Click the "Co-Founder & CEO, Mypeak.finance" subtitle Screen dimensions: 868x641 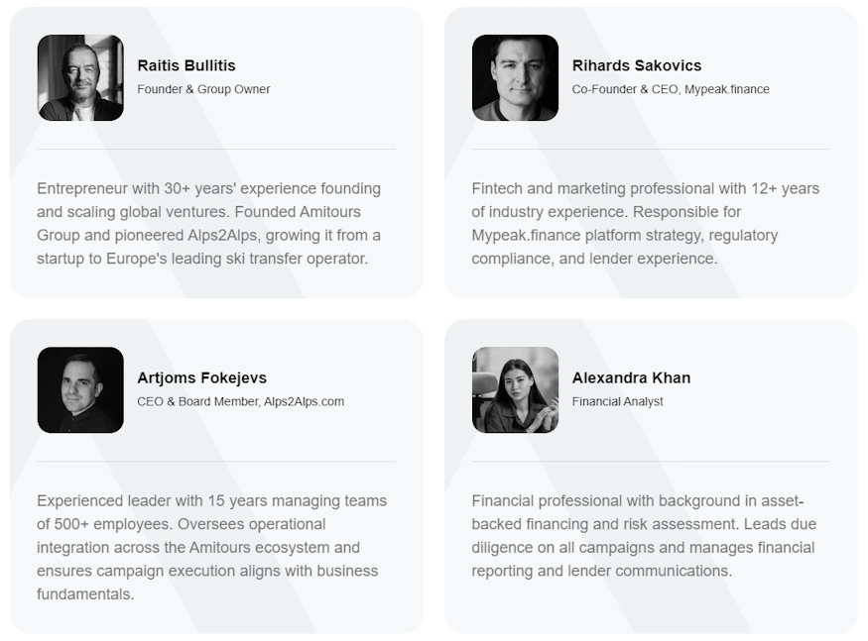(x=671, y=89)
